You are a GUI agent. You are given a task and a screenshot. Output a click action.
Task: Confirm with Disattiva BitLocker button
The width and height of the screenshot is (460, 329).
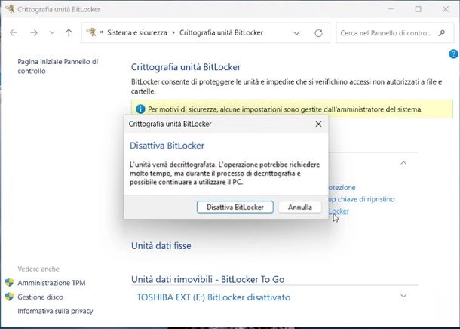pos(235,207)
